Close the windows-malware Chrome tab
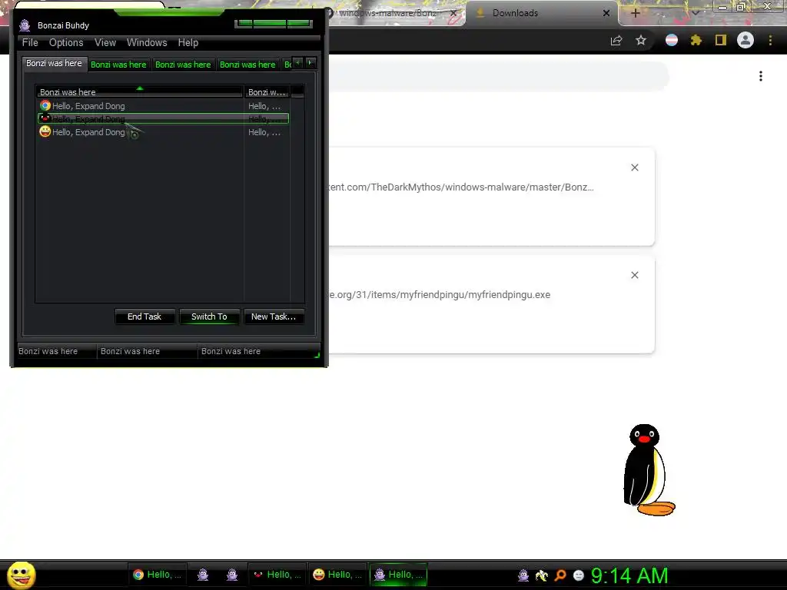The width and height of the screenshot is (787, 590). (453, 13)
